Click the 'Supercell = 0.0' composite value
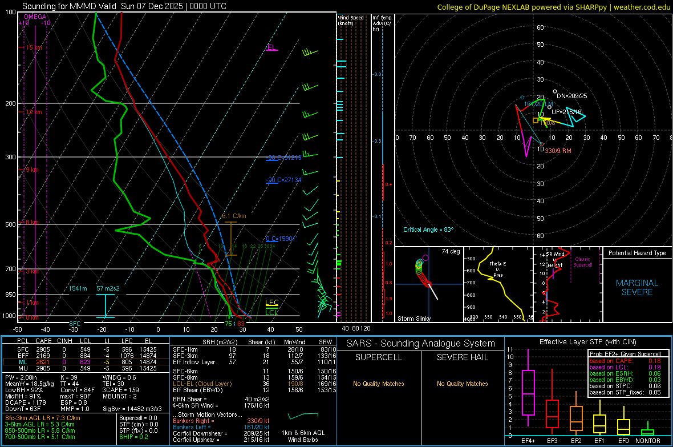Image resolution: width=673 pixels, height=447 pixels. (138, 418)
